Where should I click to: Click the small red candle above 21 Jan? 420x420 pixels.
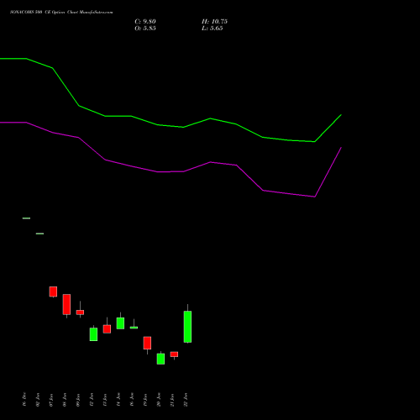174,354
